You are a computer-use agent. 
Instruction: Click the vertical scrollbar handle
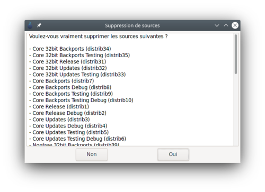point(236,54)
